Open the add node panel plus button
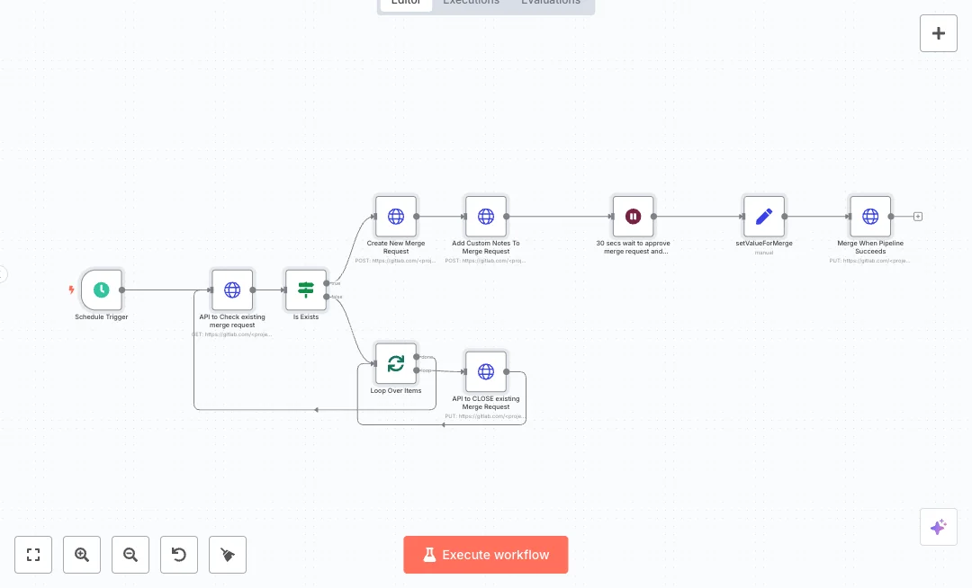Viewport: 972px width, 588px height. point(939,33)
